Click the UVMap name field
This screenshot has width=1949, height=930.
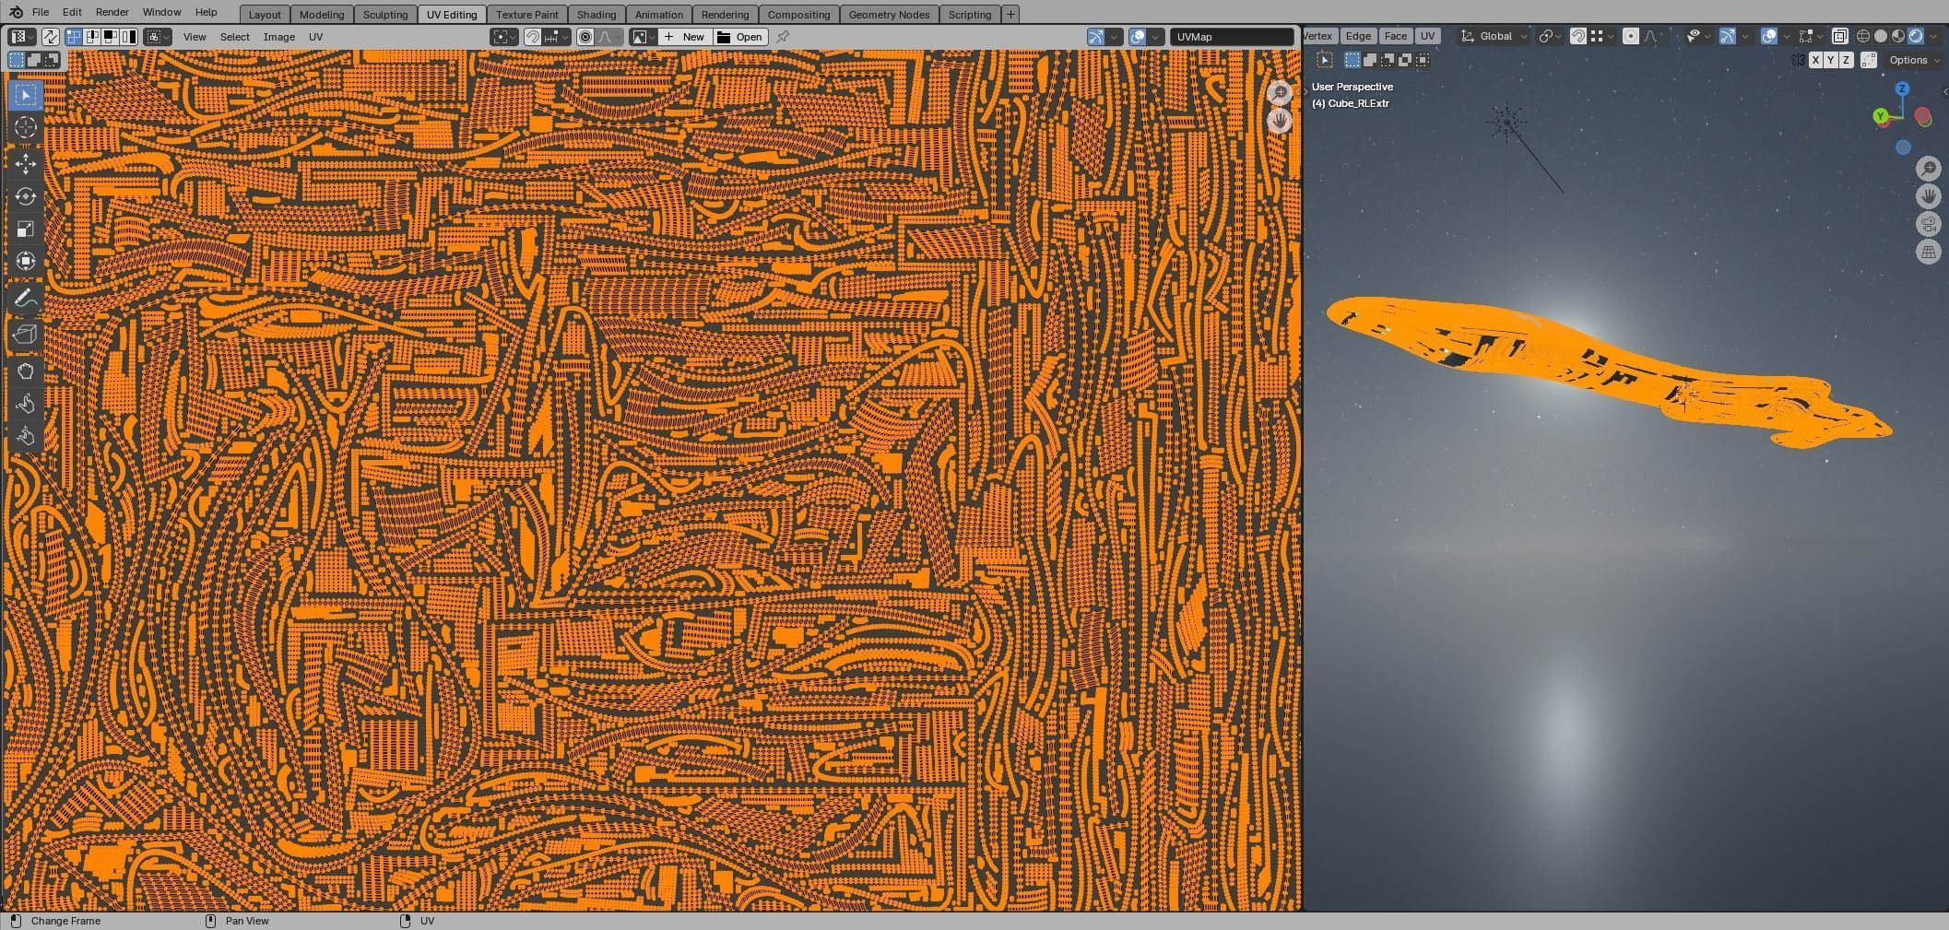pos(1232,37)
